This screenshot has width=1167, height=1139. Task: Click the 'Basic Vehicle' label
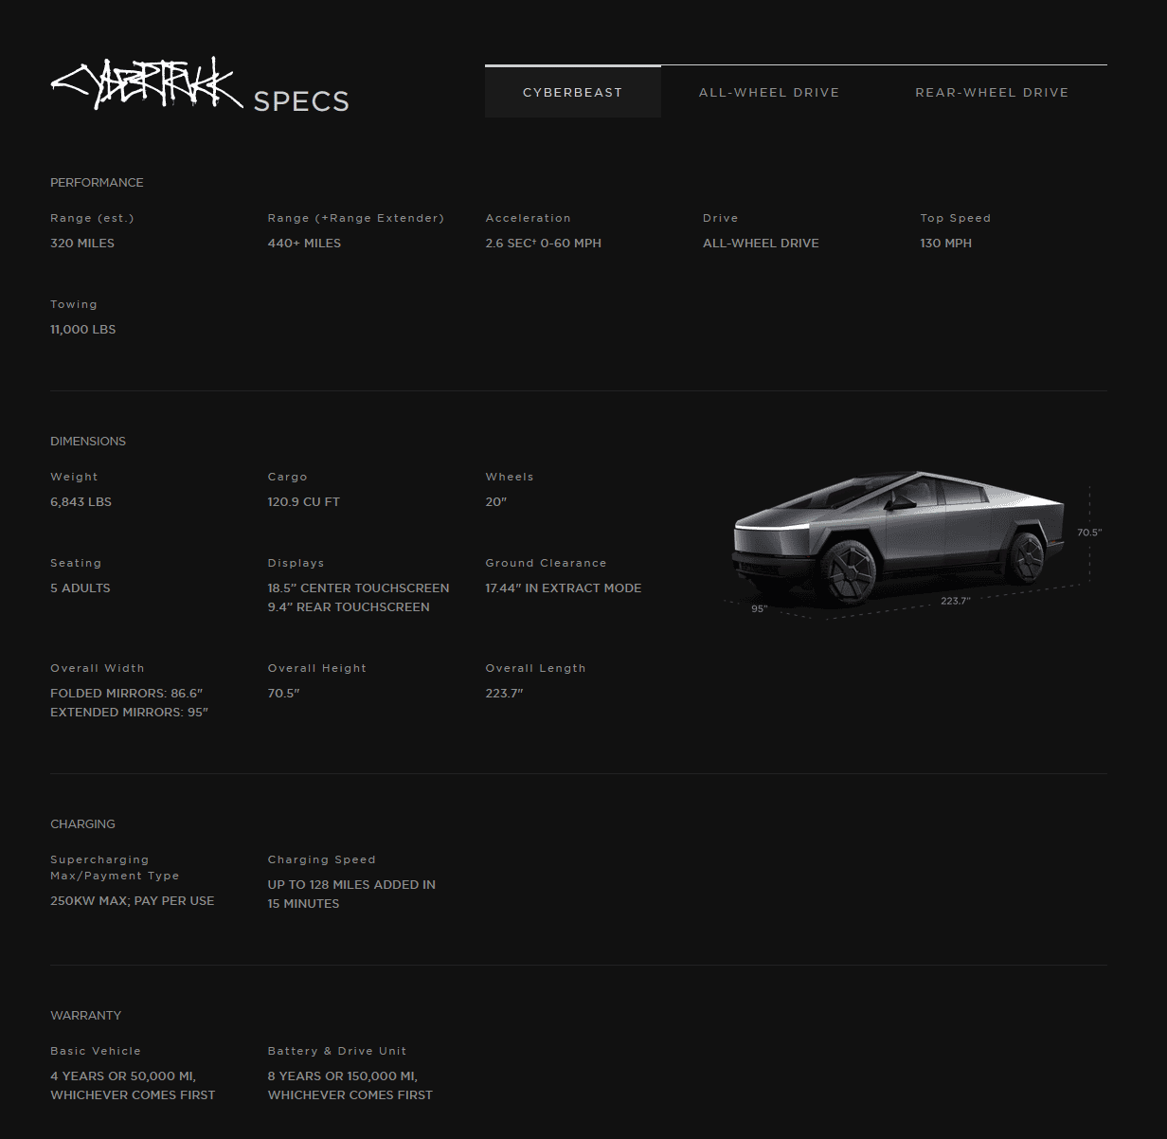(x=96, y=1051)
